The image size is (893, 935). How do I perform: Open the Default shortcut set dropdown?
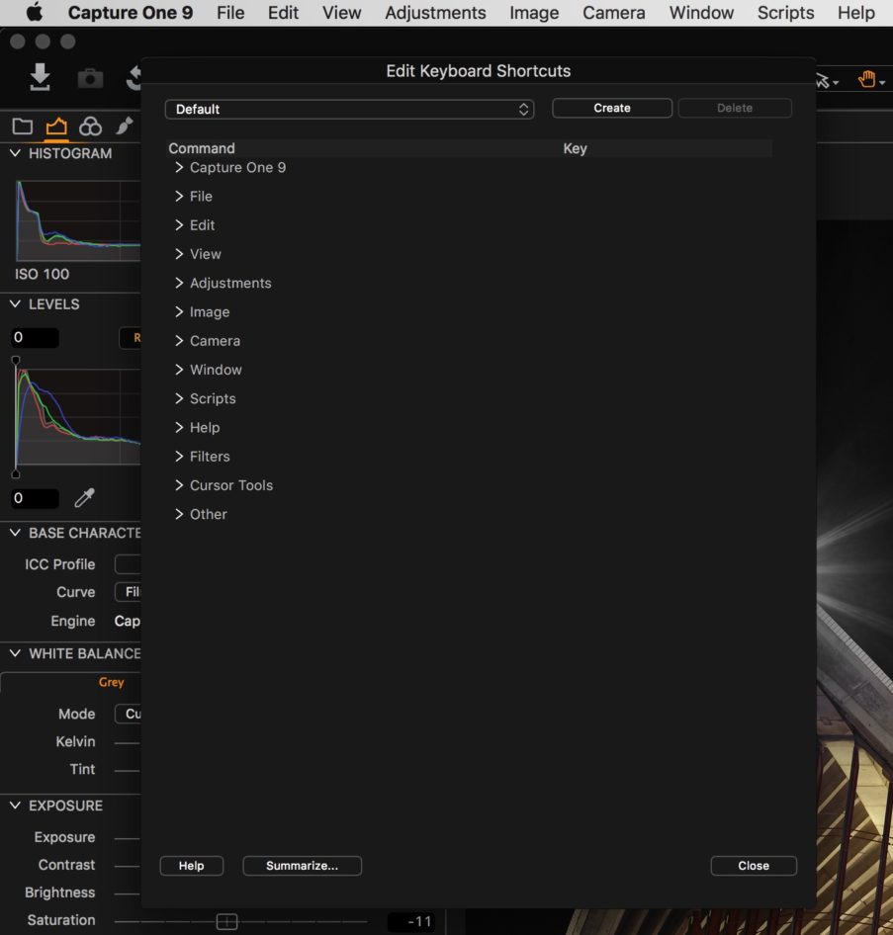tap(350, 109)
